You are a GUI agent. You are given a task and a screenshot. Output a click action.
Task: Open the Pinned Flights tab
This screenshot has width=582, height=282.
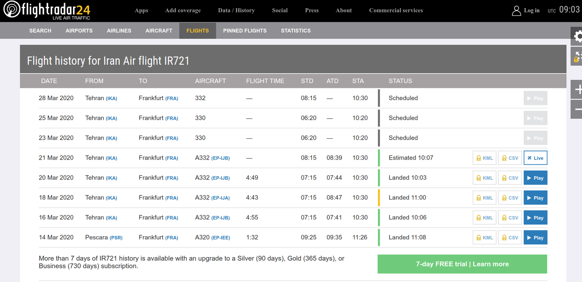point(245,31)
